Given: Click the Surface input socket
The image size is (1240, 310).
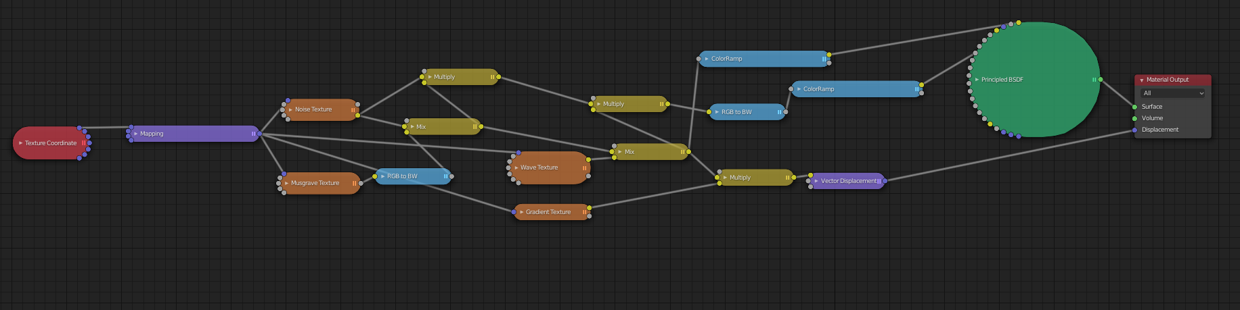Looking at the screenshot, I should coord(1134,107).
